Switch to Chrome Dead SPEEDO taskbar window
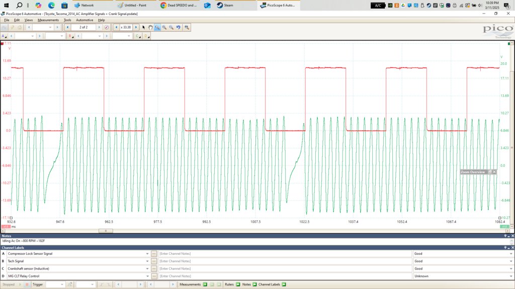 click(x=179, y=5)
